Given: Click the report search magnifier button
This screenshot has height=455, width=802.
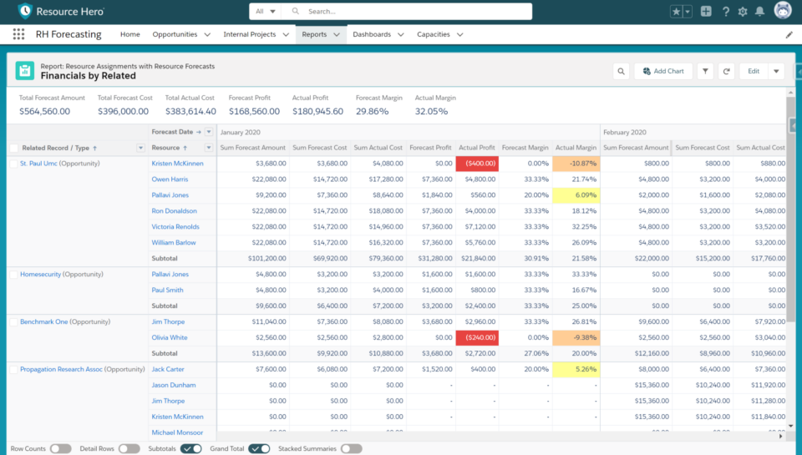Looking at the screenshot, I should pyautogui.click(x=621, y=71).
